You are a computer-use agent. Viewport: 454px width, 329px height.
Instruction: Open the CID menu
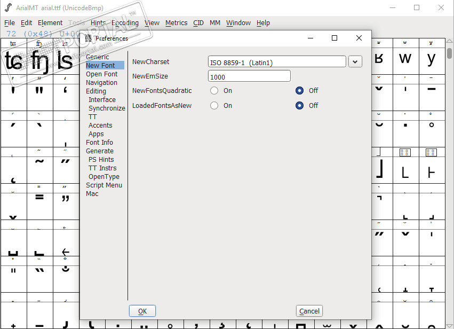pos(198,23)
